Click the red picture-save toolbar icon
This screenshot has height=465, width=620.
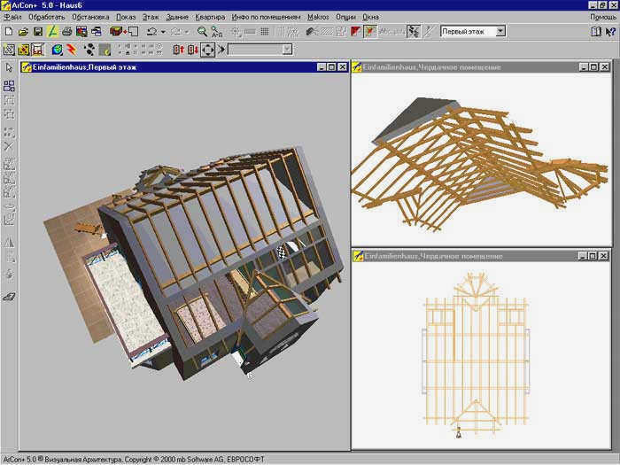click(x=81, y=31)
